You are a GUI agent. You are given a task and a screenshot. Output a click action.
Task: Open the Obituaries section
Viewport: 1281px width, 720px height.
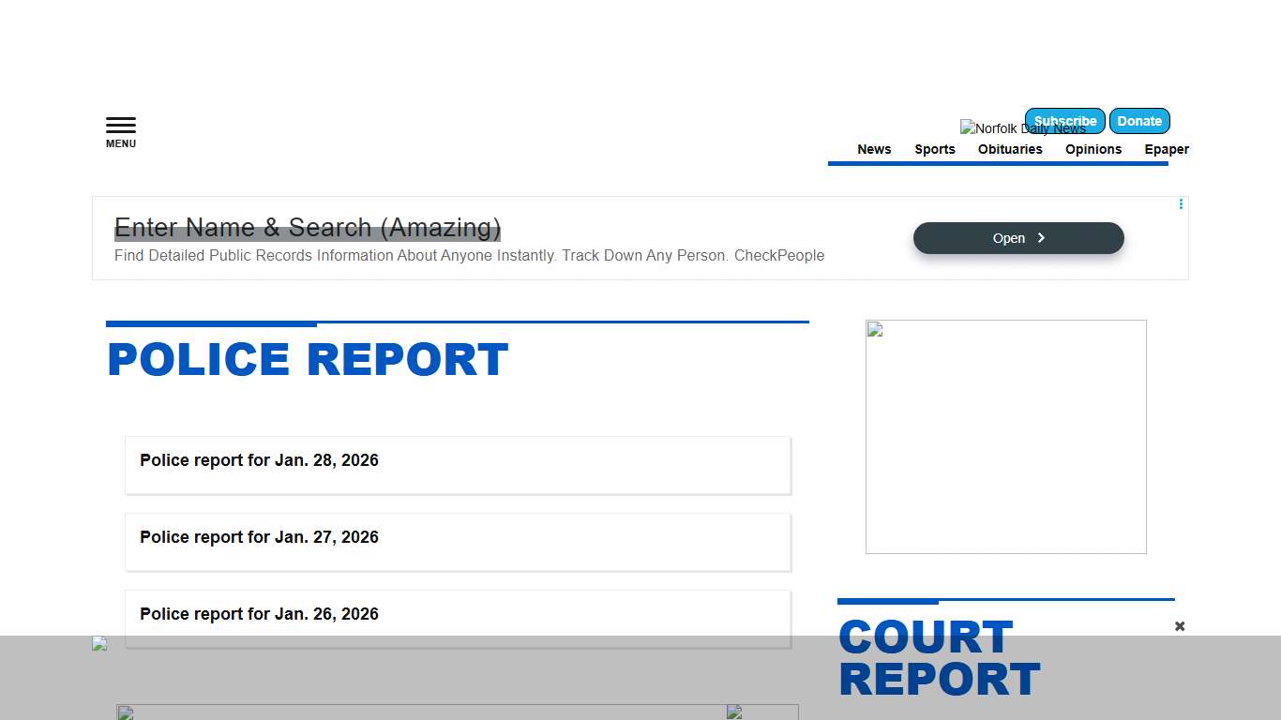[1010, 149]
